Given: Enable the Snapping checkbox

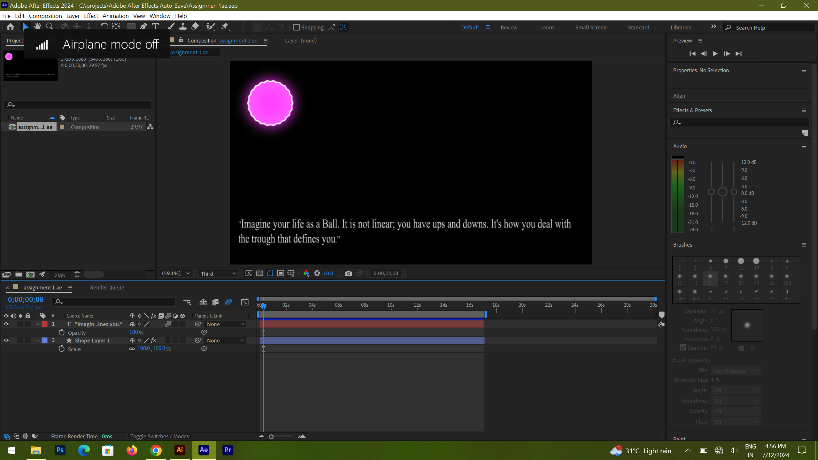Looking at the screenshot, I should coord(296,27).
